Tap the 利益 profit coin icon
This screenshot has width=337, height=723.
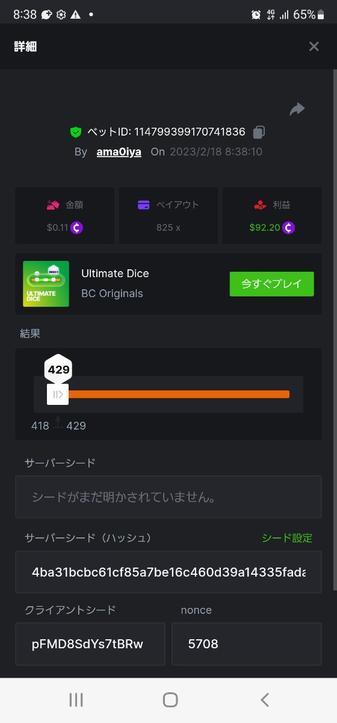tap(289, 228)
